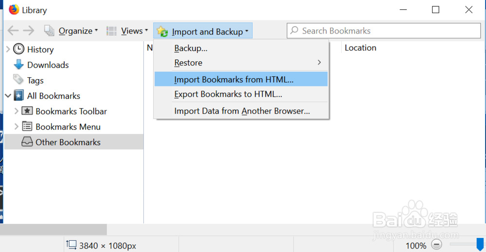The height and width of the screenshot is (252, 486).
Task: Click the Search Bookmarks field
Action: pyautogui.click(x=384, y=31)
